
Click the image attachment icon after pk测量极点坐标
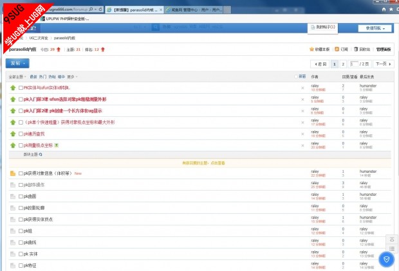[x=57, y=145]
